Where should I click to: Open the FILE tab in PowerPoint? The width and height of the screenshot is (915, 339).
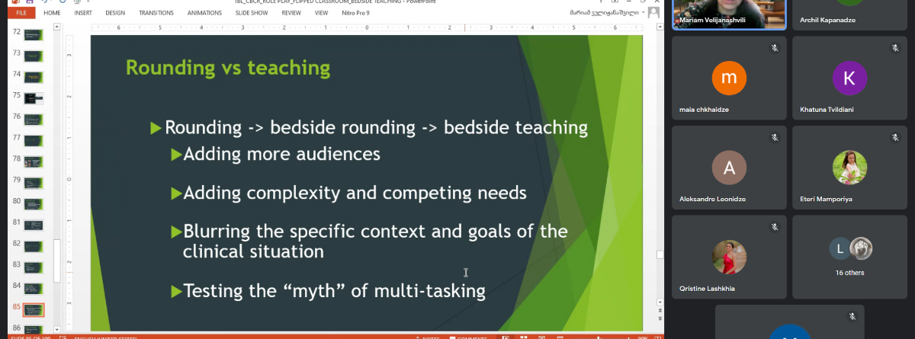pyautogui.click(x=21, y=13)
